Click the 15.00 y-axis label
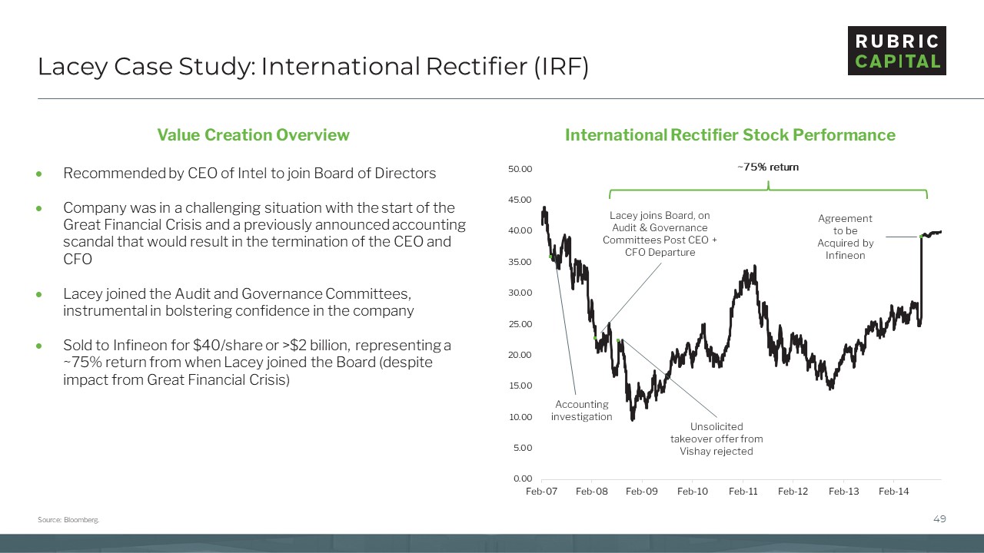Viewport: 984px width, 553px height. 520,386
